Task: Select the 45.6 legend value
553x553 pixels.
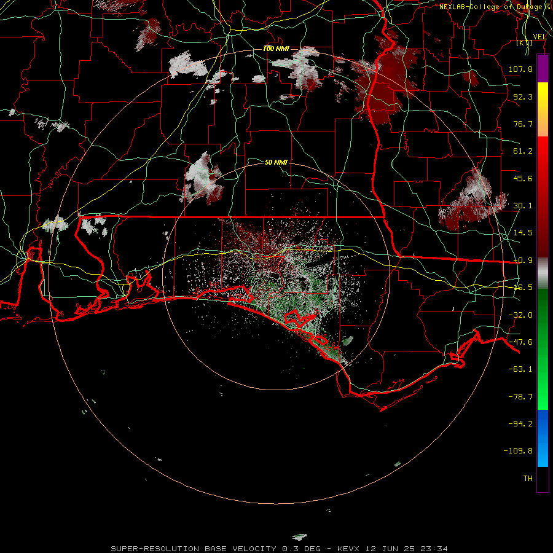Action: pyautogui.click(x=523, y=178)
